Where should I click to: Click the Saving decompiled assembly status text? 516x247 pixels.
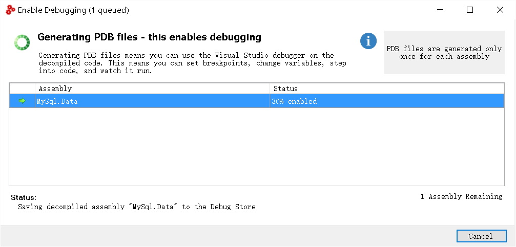point(137,207)
